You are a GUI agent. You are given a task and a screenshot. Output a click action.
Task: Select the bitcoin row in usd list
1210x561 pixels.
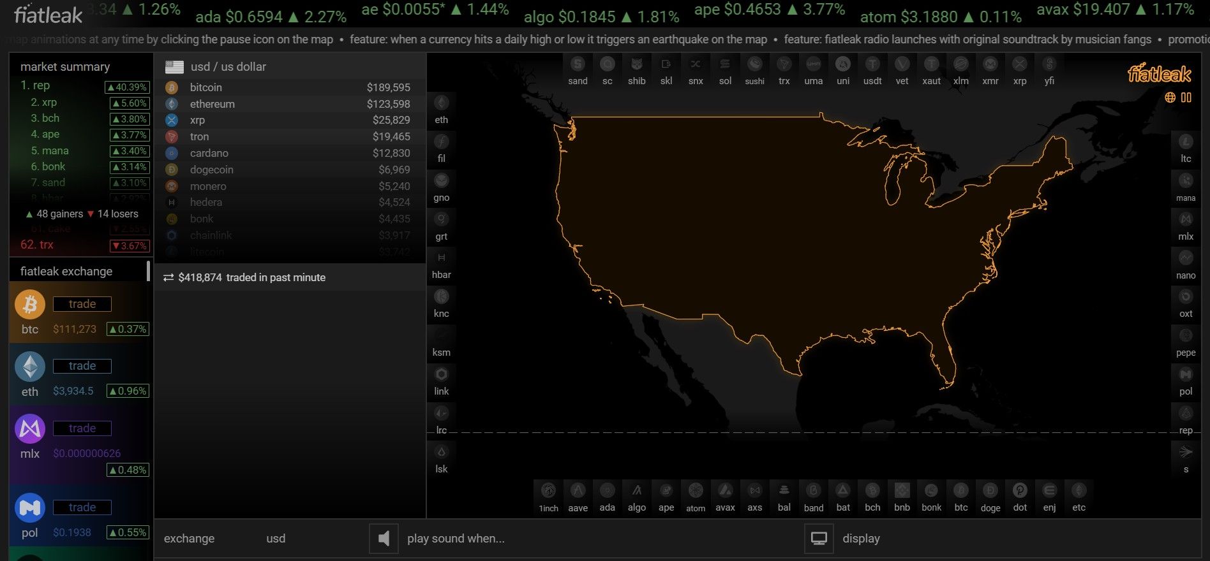[290, 87]
